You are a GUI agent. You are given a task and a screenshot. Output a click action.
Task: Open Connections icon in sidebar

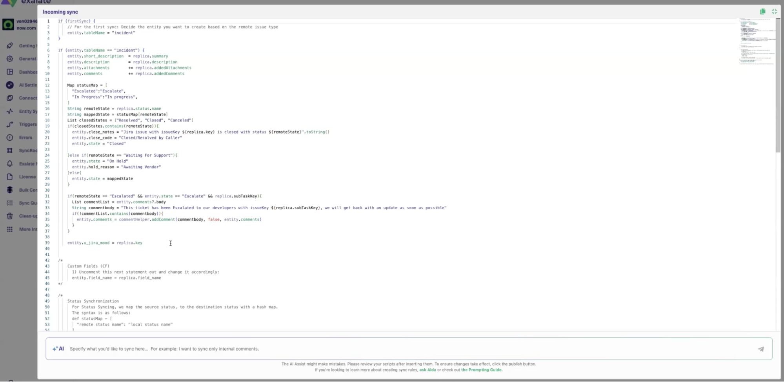pos(10,98)
